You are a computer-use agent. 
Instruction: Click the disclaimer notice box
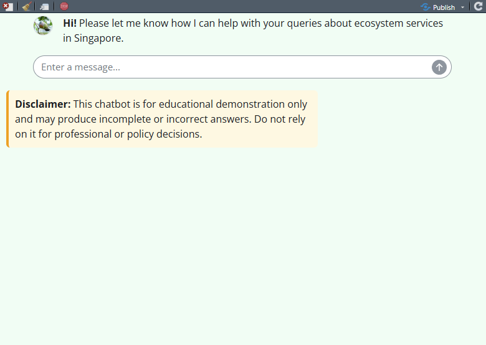[163, 119]
